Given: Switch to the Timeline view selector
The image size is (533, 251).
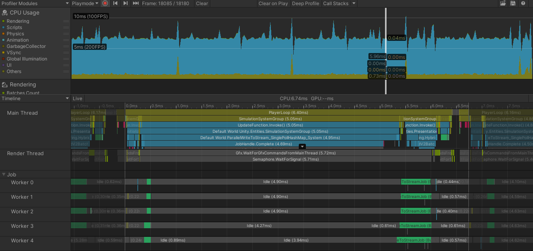Looking at the screenshot, I should pos(35,98).
